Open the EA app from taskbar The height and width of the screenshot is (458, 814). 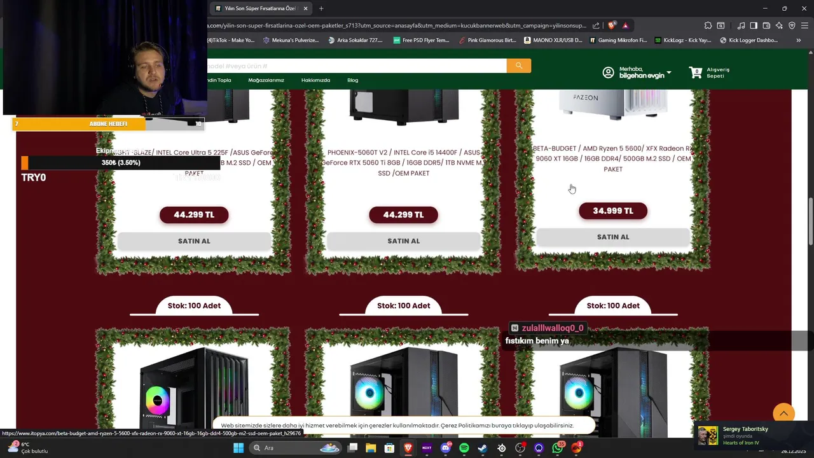576,448
